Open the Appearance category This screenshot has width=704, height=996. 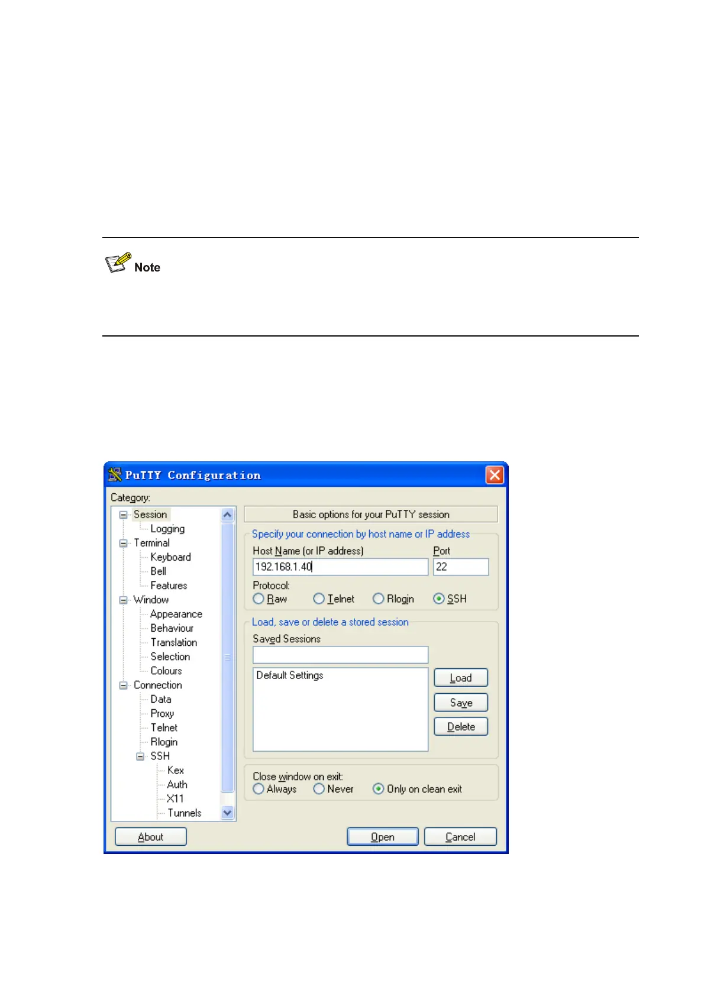coord(176,614)
